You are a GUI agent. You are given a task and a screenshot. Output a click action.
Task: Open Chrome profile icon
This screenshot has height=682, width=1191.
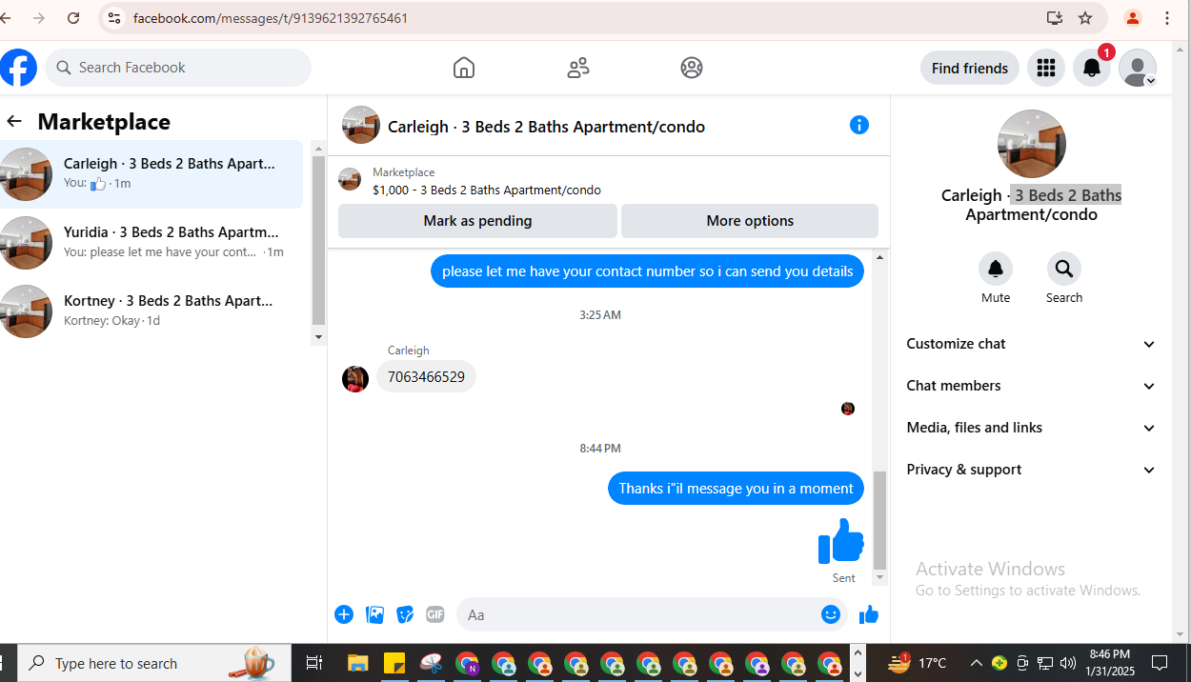coord(1132,18)
